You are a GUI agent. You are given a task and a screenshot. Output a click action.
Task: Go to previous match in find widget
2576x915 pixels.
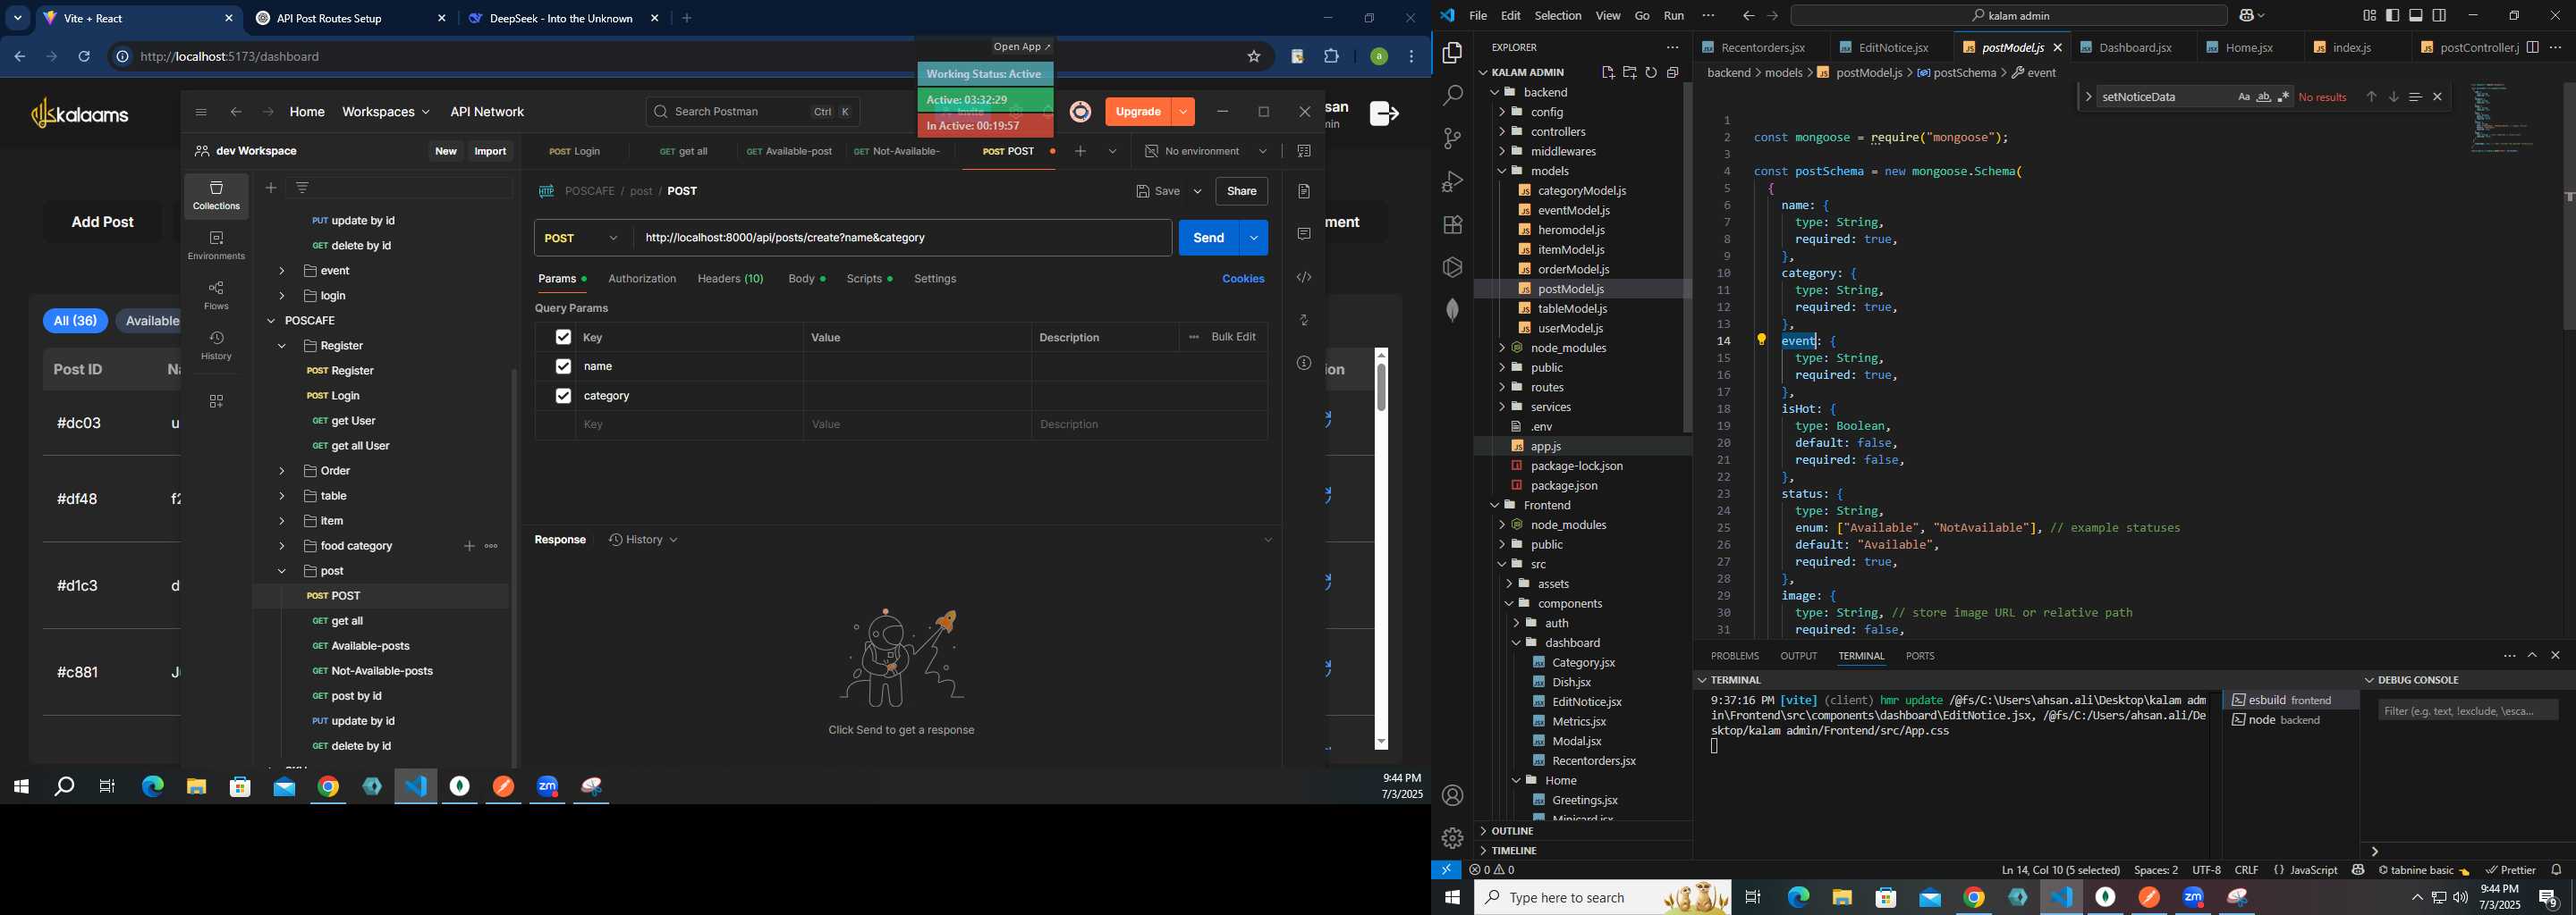click(2371, 97)
